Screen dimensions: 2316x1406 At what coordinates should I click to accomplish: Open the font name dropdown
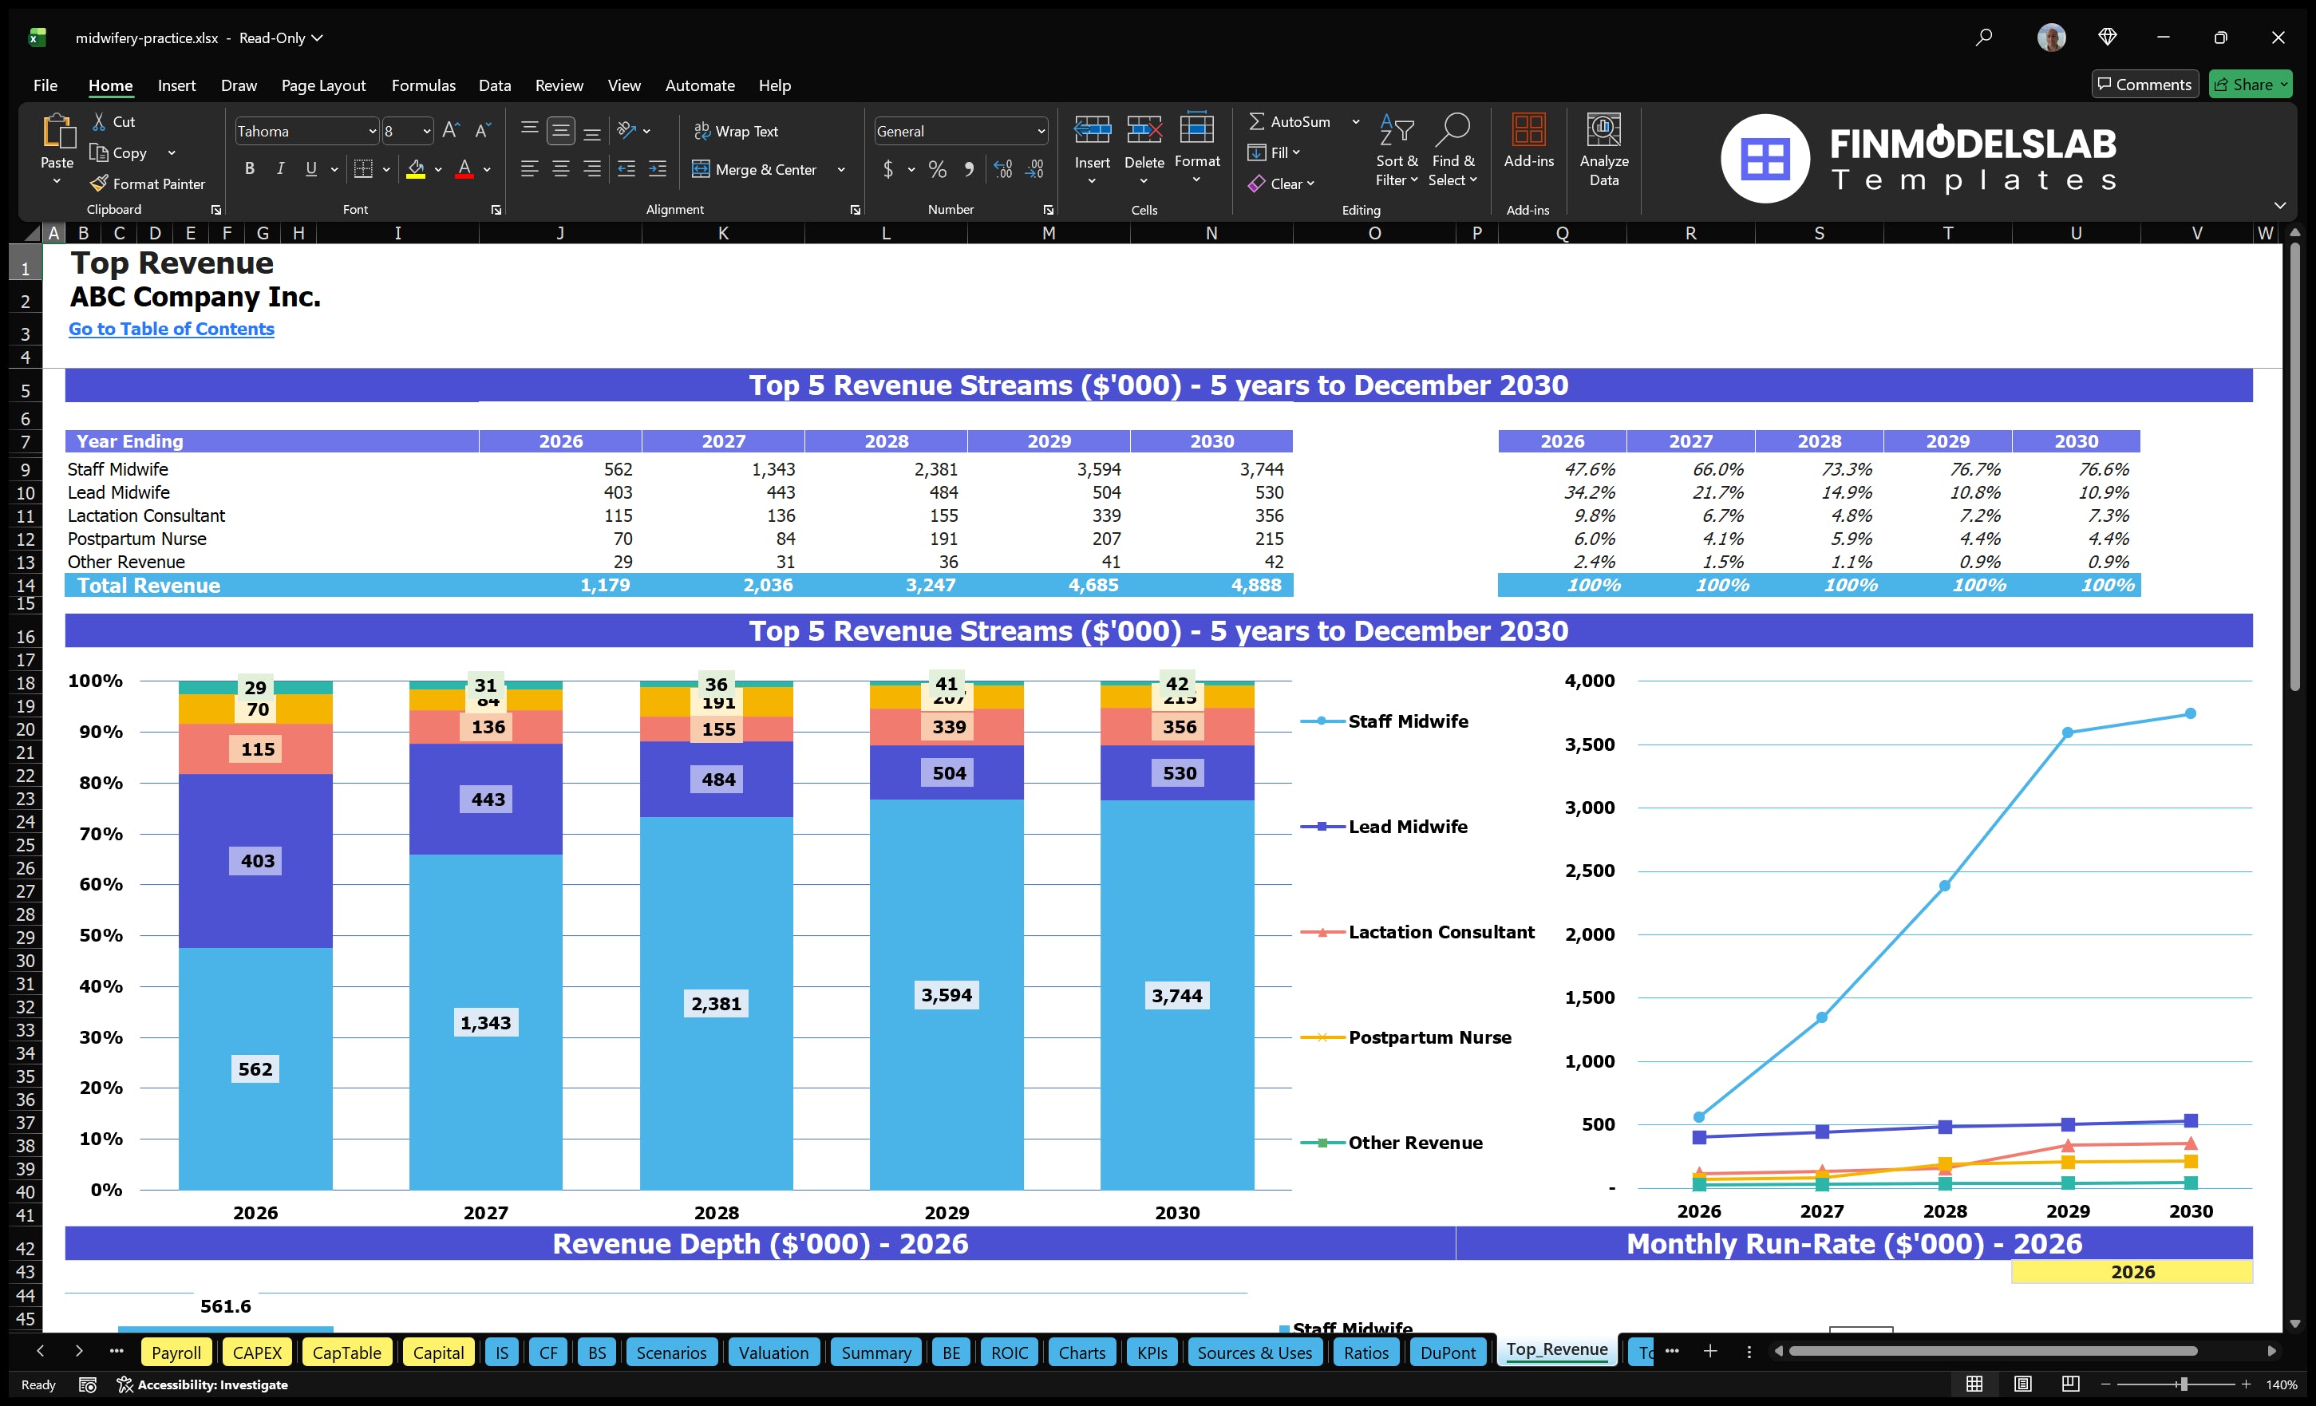372,131
